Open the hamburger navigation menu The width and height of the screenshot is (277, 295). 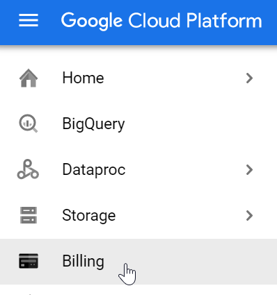[29, 20]
